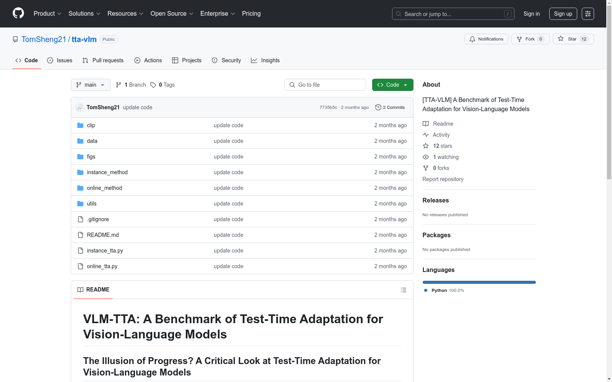Click branch icon beside 1 Branch

tap(119, 85)
